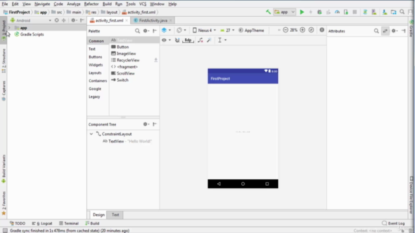415x233 pixels.
Task: Click the Apply Changes lightning icon
Action: (311, 12)
